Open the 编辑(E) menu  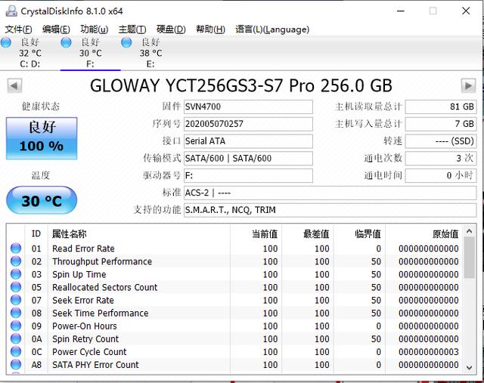click(x=56, y=29)
